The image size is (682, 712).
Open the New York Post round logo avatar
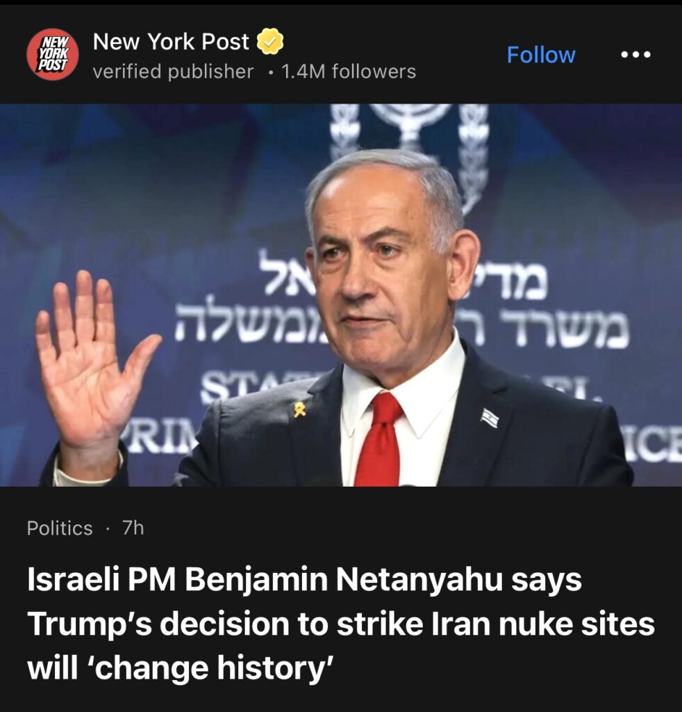point(53,54)
